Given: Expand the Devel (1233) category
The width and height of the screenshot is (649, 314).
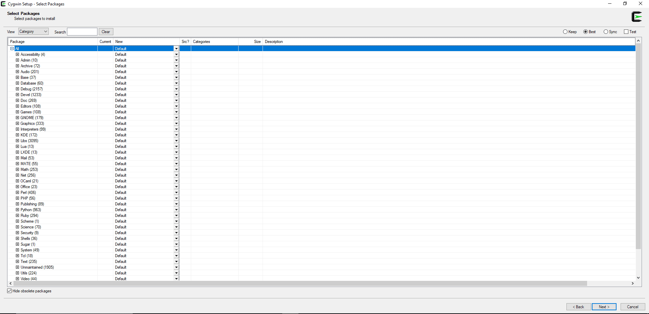Looking at the screenshot, I should [x=17, y=95].
